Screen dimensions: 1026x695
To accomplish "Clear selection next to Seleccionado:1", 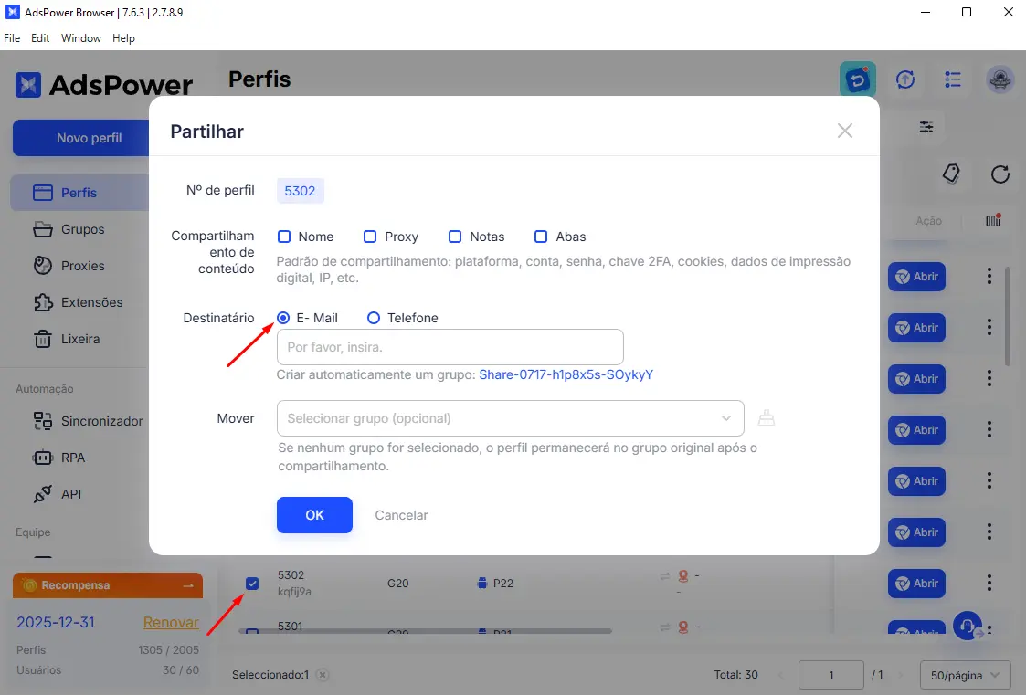I will 323,675.
